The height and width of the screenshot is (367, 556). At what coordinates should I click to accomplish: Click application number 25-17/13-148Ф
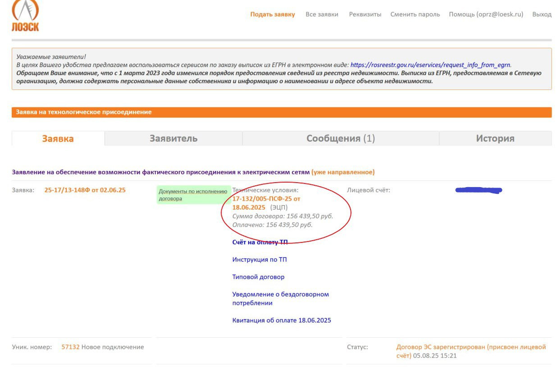coord(85,190)
